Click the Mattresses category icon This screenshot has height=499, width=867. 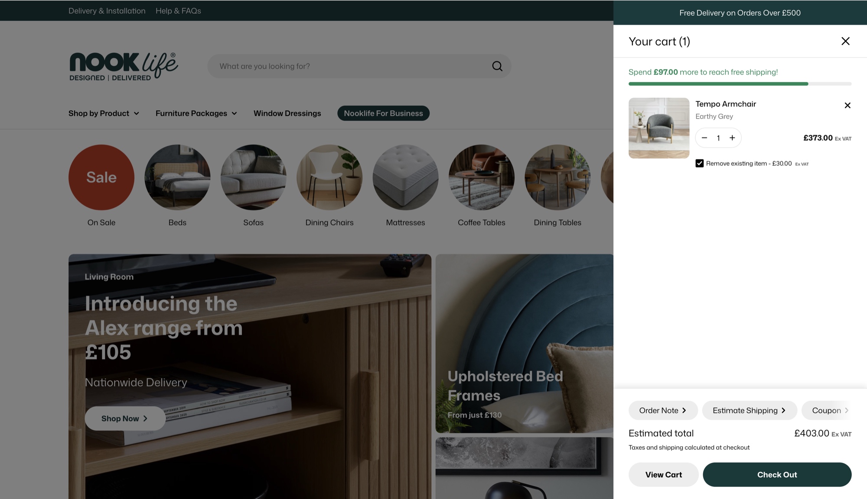[x=405, y=177]
